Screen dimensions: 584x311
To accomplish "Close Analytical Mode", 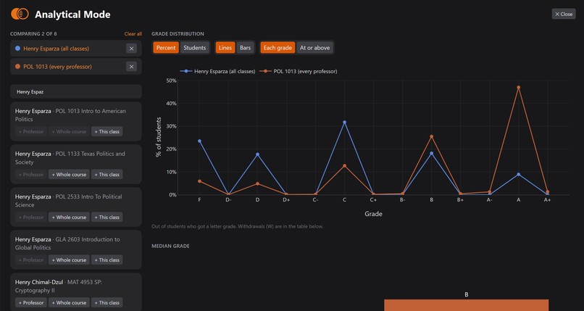I will [x=564, y=14].
